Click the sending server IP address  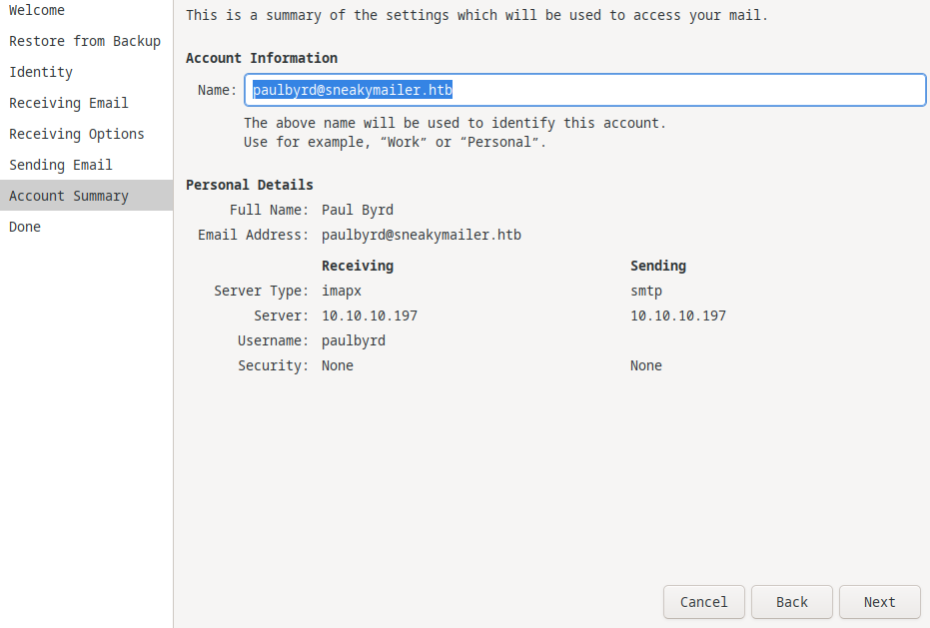coord(677,315)
